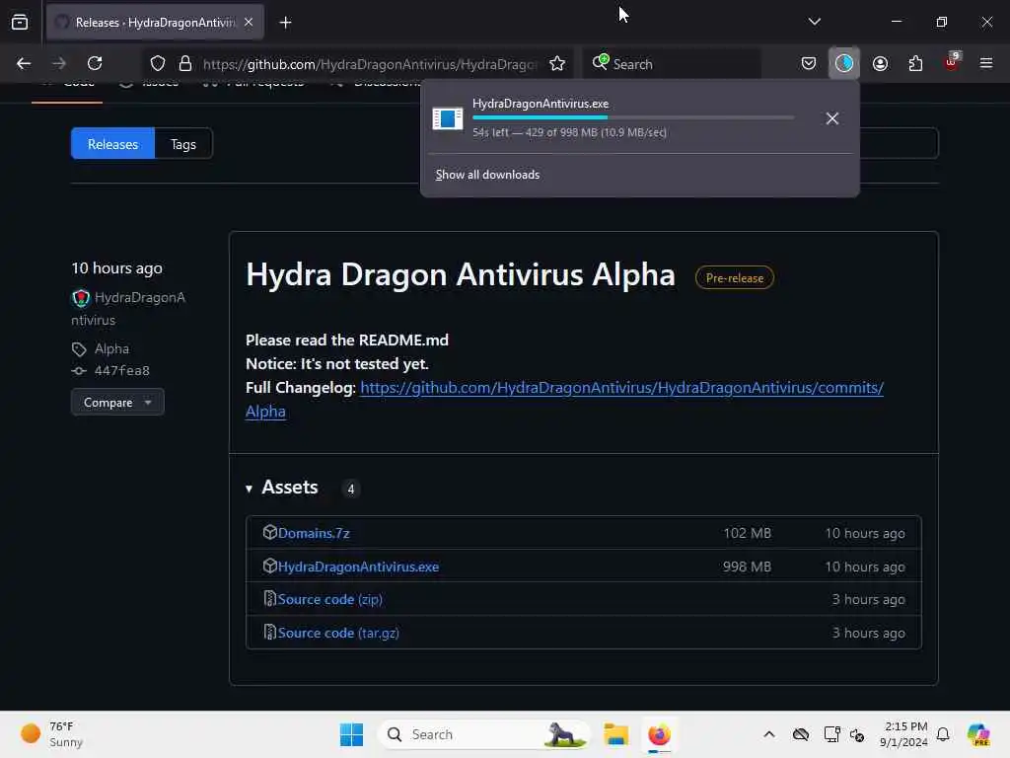Open the Firefox hamburger menu
The image size is (1010, 758).
(986, 63)
